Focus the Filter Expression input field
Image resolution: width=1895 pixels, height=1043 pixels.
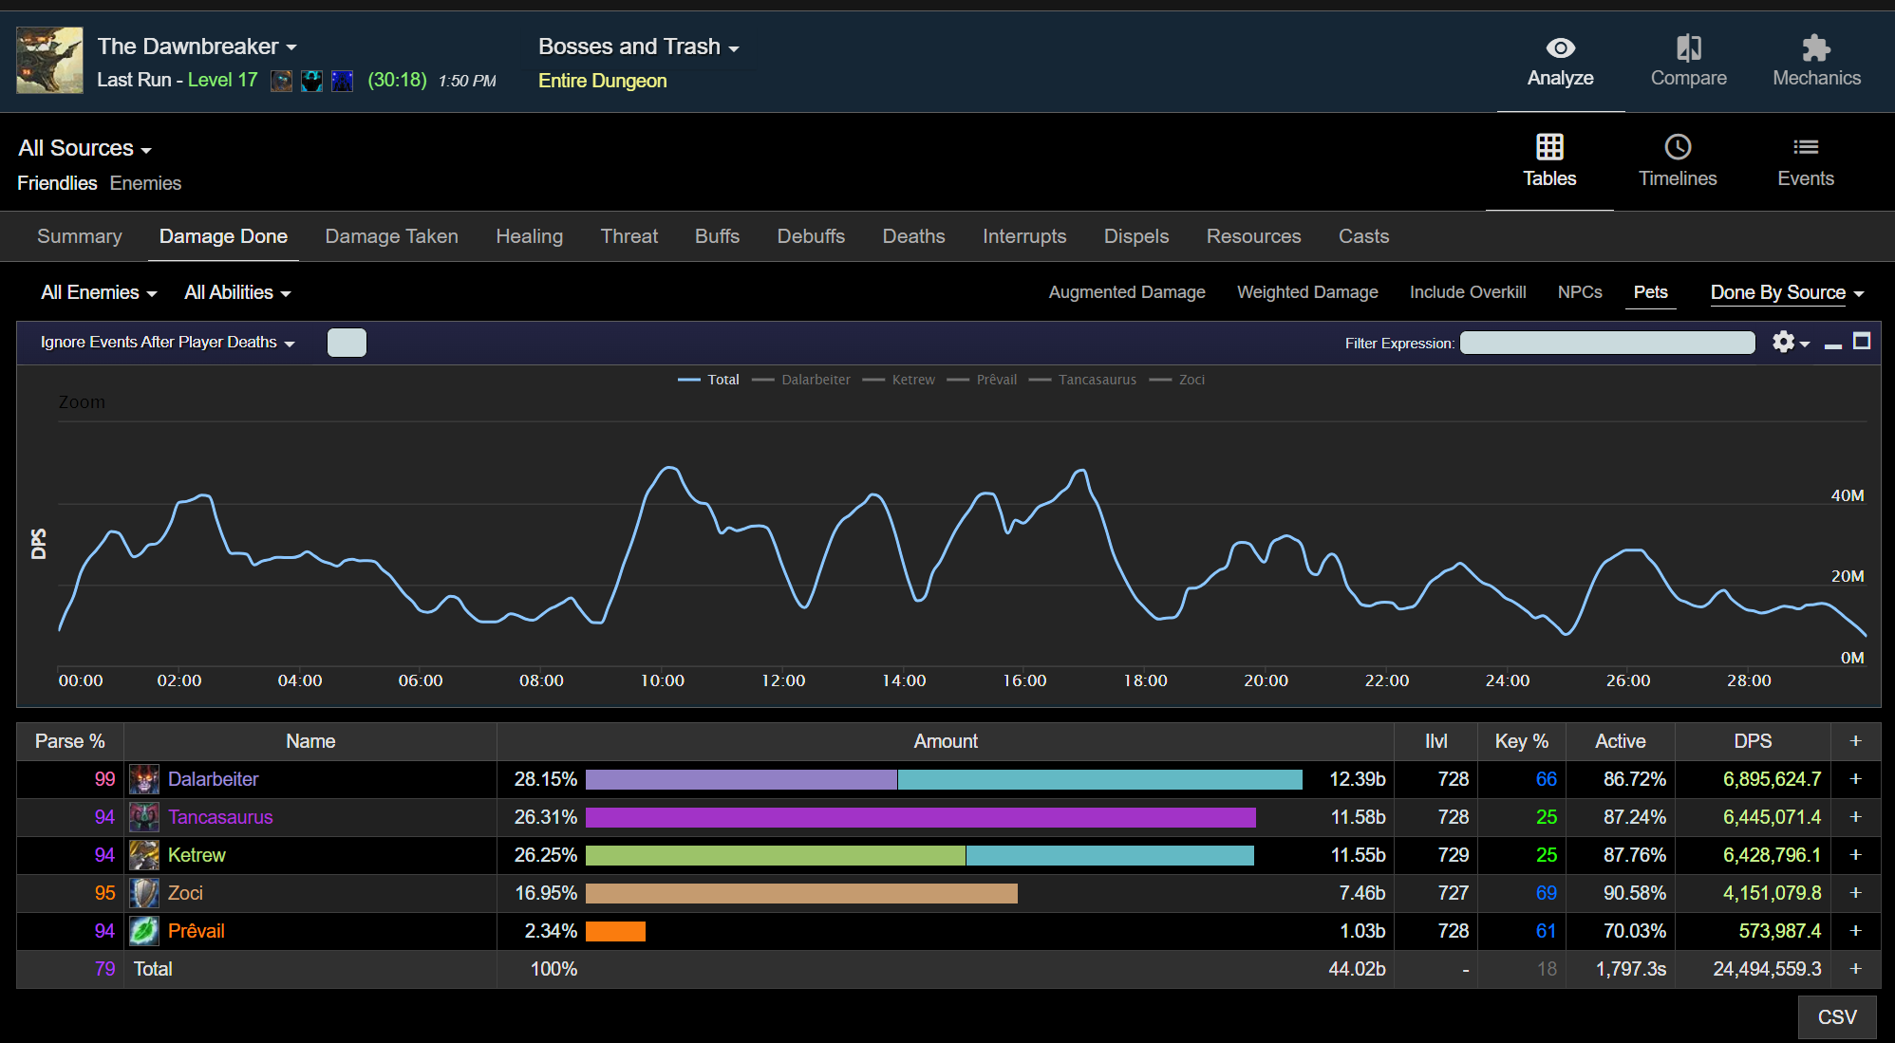(x=1606, y=343)
